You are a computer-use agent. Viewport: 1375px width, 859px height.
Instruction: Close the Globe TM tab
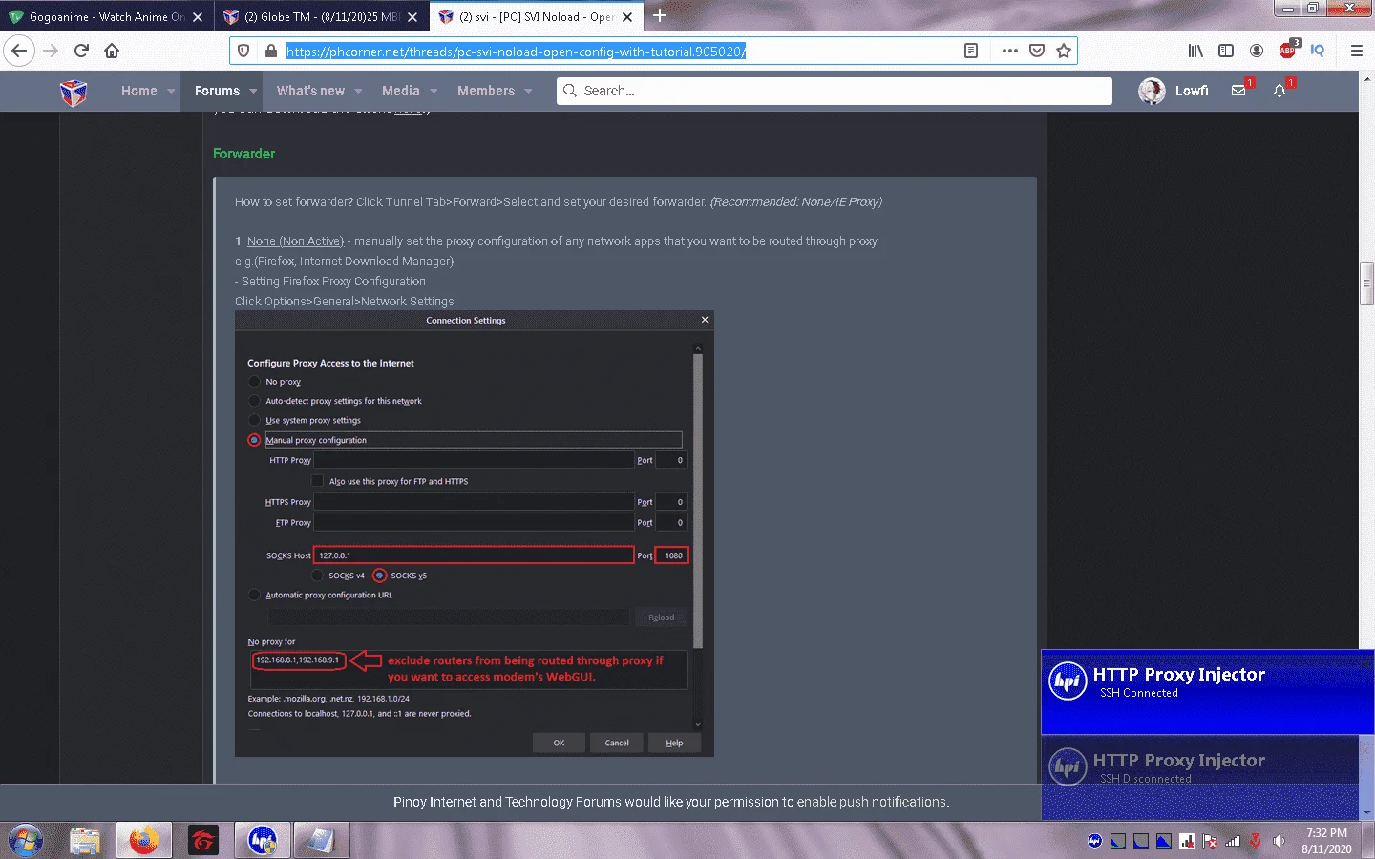pyautogui.click(x=413, y=17)
